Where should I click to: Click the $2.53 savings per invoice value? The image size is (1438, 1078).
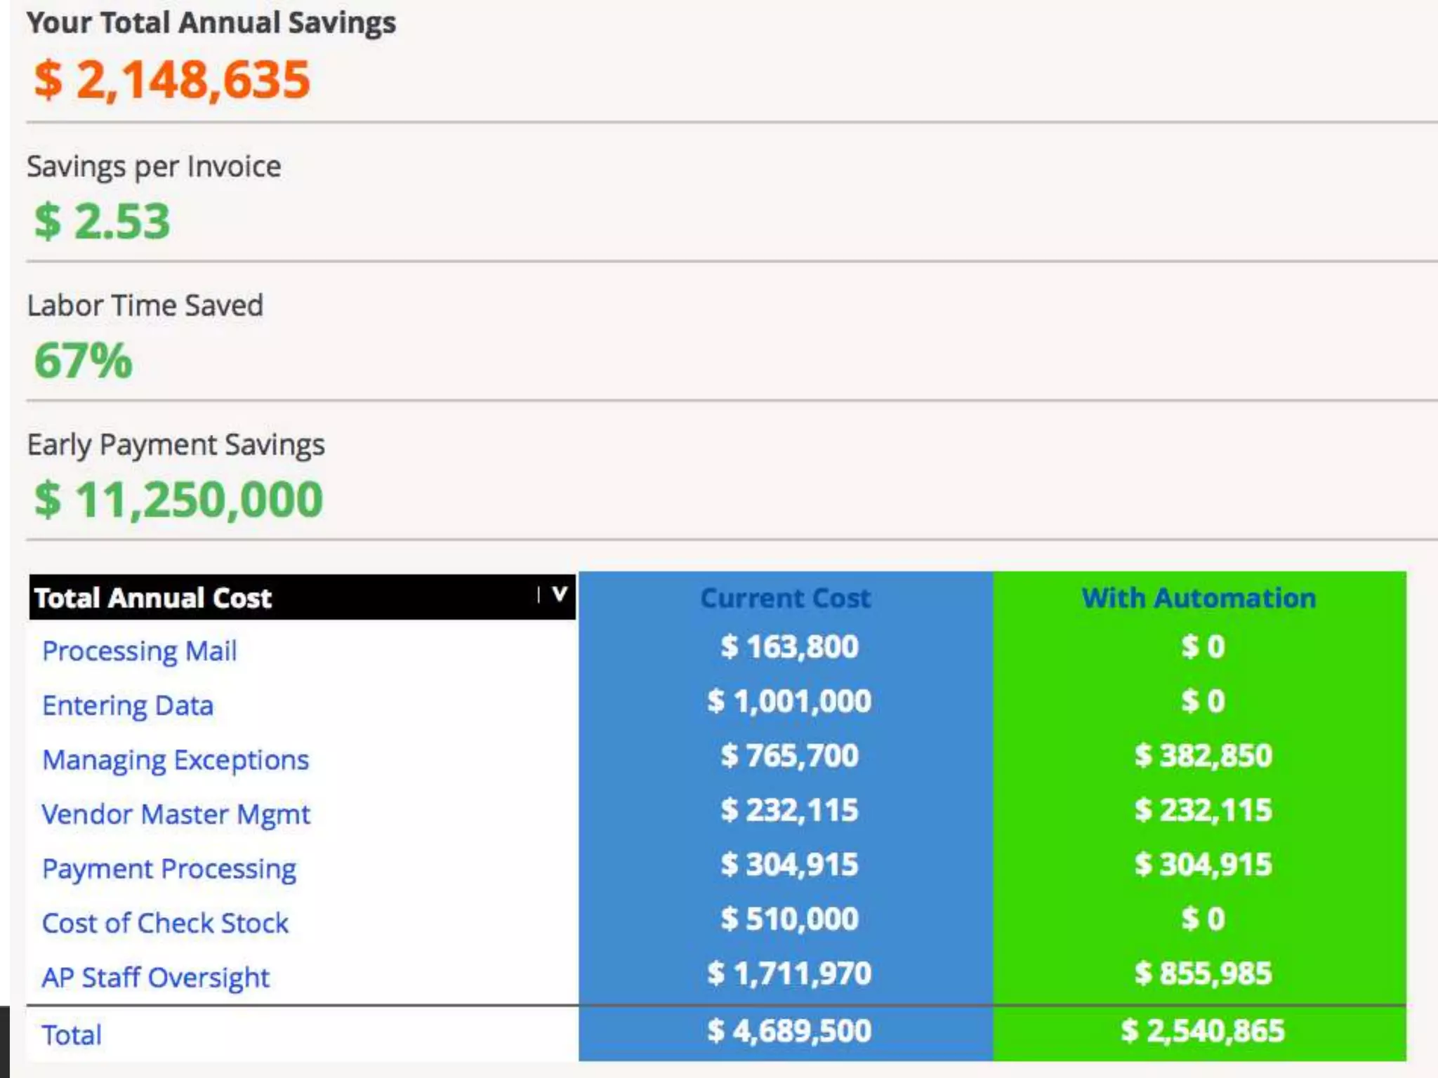pyautogui.click(x=103, y=221)
